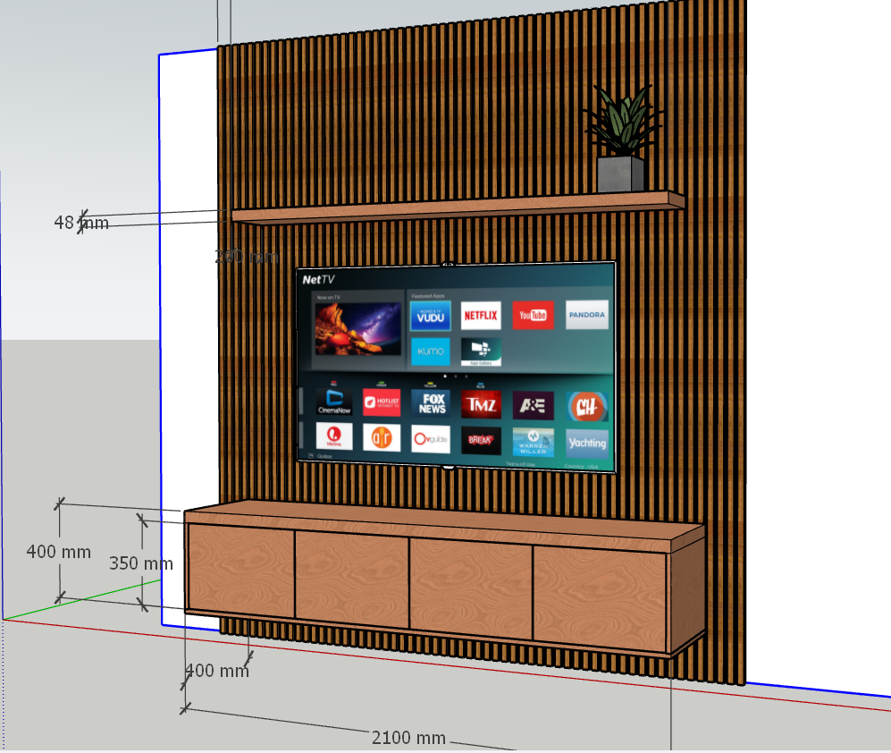Image resolution: width=891 pixels, height=753 pixels.
Task: Click the A&E app tile
Action: click(x=534, y=406)
